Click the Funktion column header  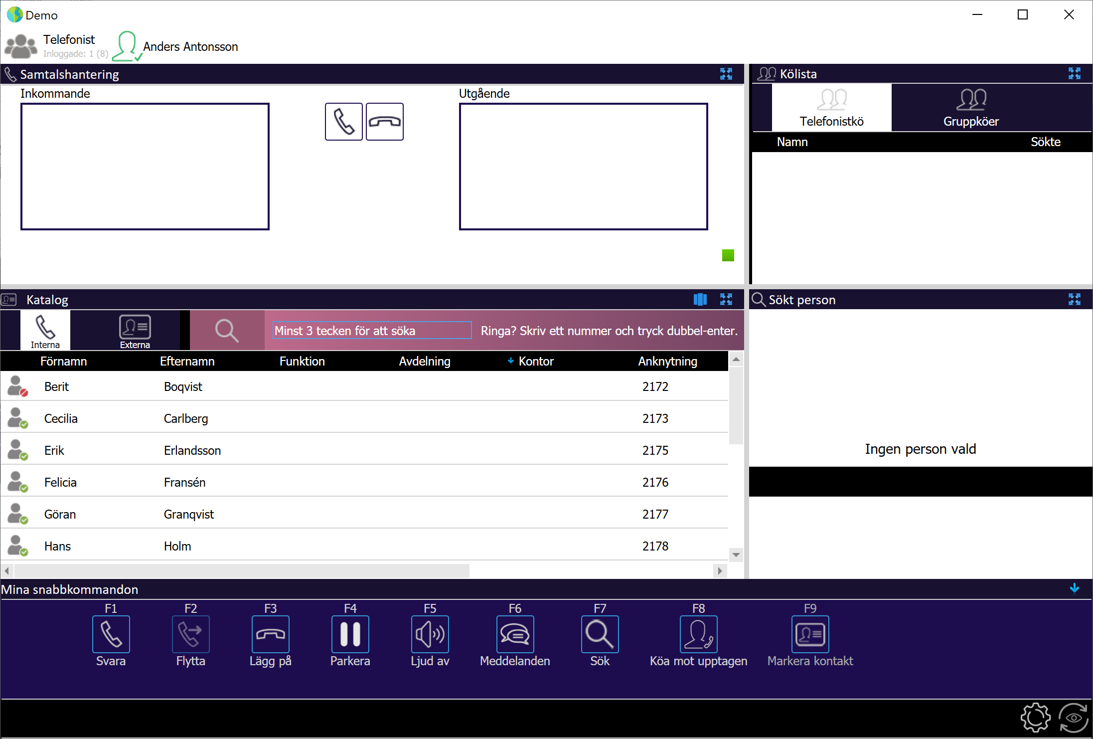click(302, 361)
